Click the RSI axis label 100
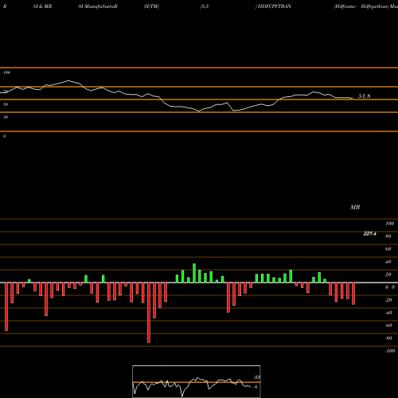 [7, 72]
